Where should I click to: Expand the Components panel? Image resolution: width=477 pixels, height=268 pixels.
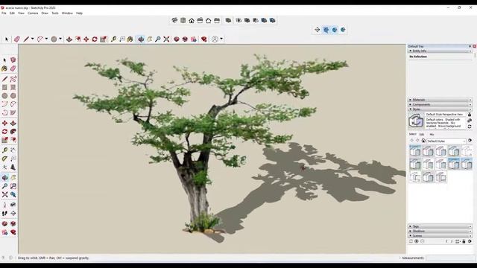[x=440, y=104]
